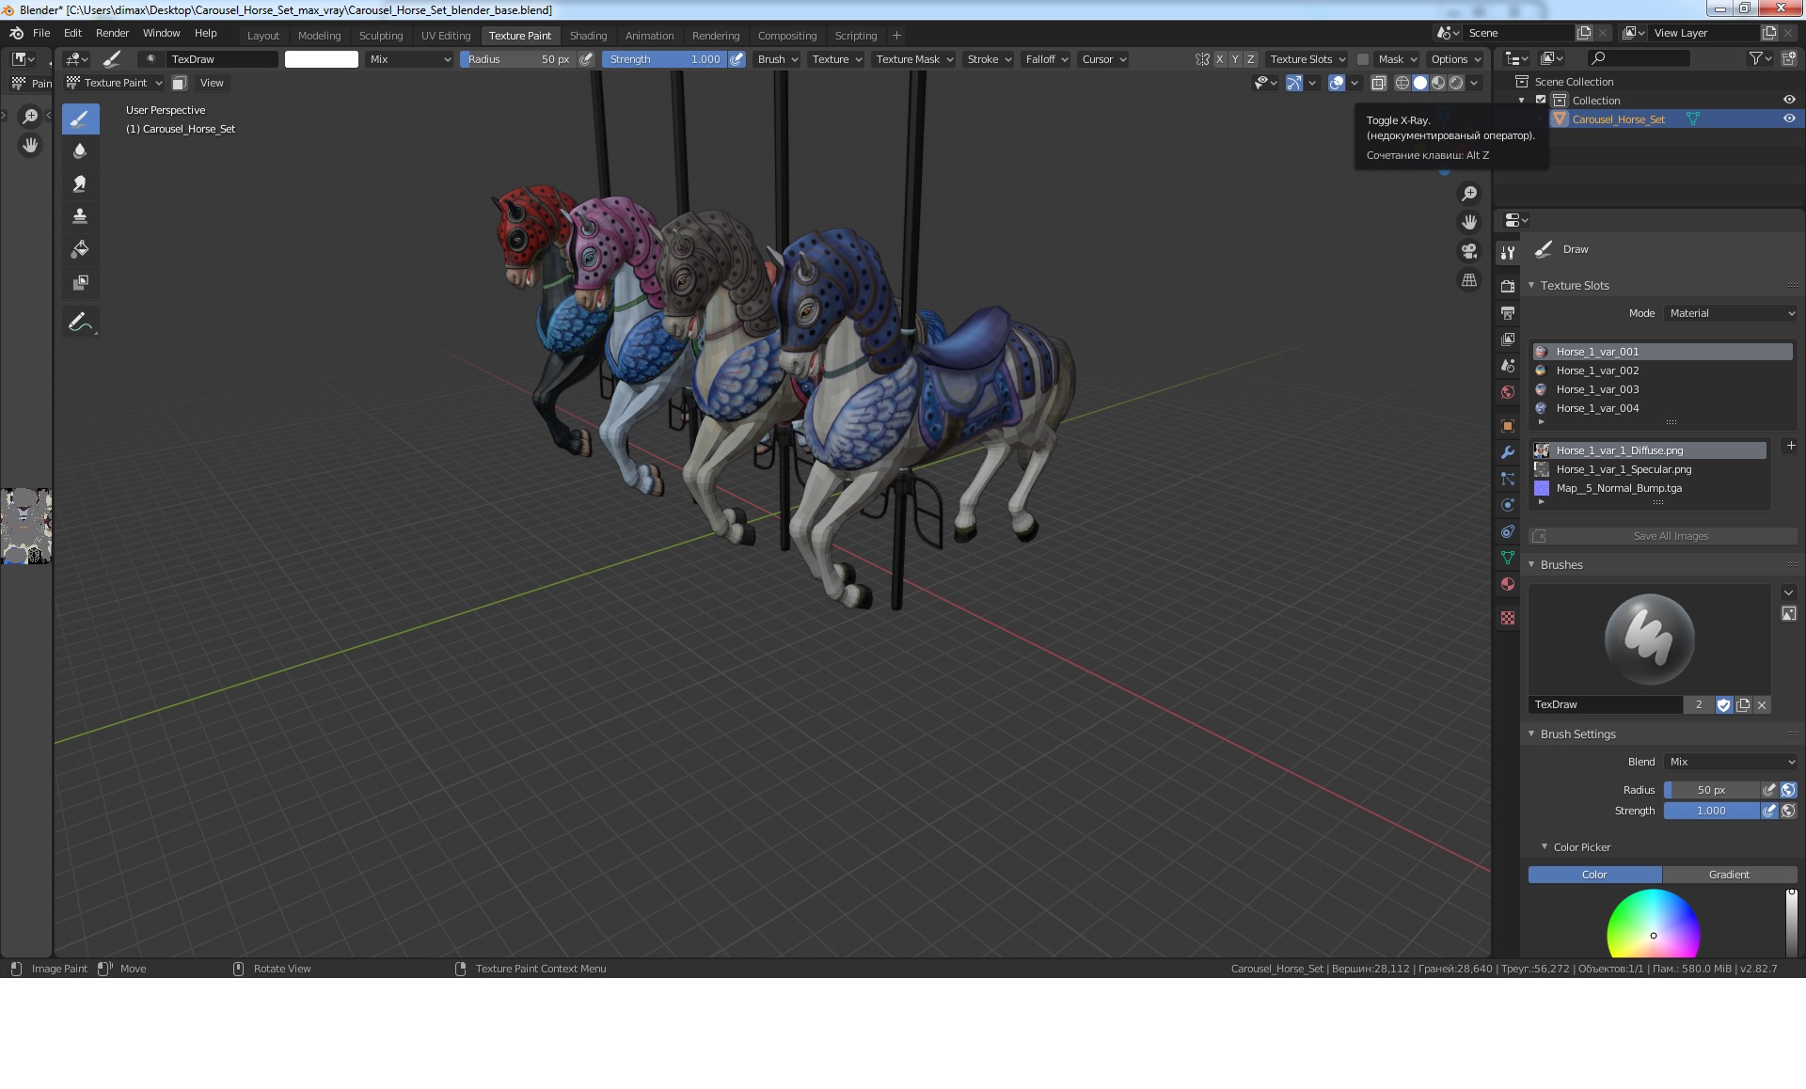Open Physics properties tab
The height and width of the screenshot is (1089, 1806).
click(x=1508, y=505)
